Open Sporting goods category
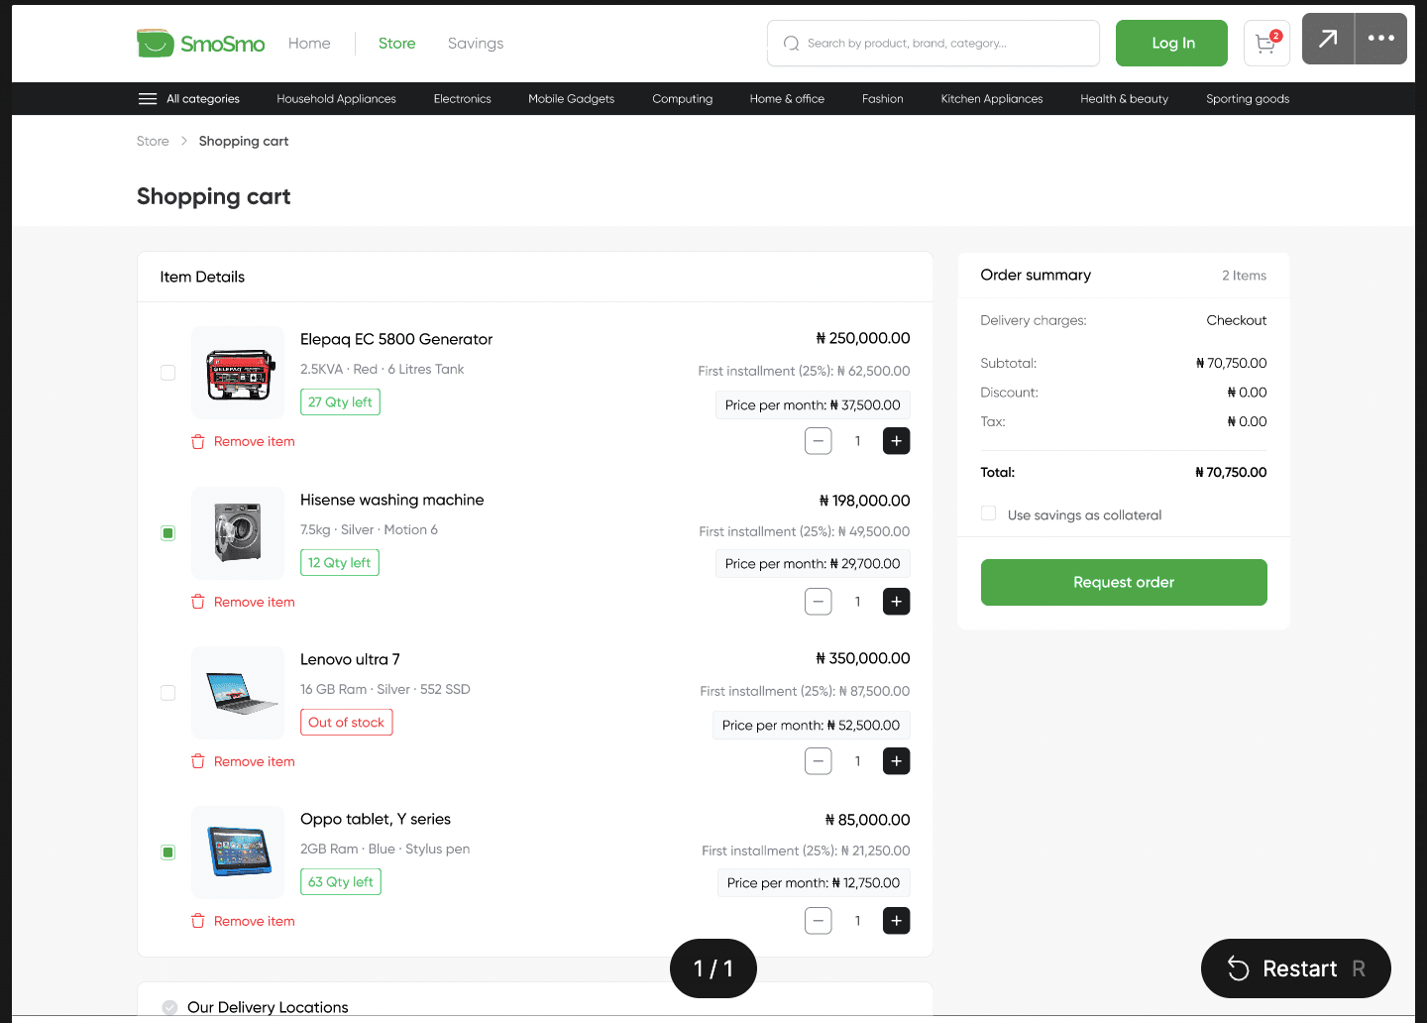1427x1023 pixels. point(1248,99)
